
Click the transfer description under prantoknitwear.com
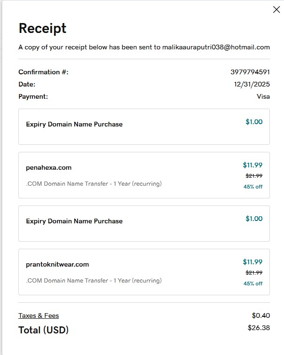point(94,280)
